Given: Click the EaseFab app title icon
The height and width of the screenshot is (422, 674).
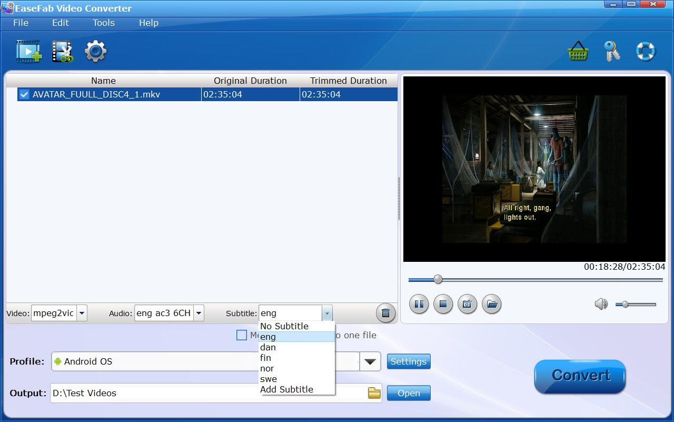Looking at the screenshot, I should [x=7, y=8].
